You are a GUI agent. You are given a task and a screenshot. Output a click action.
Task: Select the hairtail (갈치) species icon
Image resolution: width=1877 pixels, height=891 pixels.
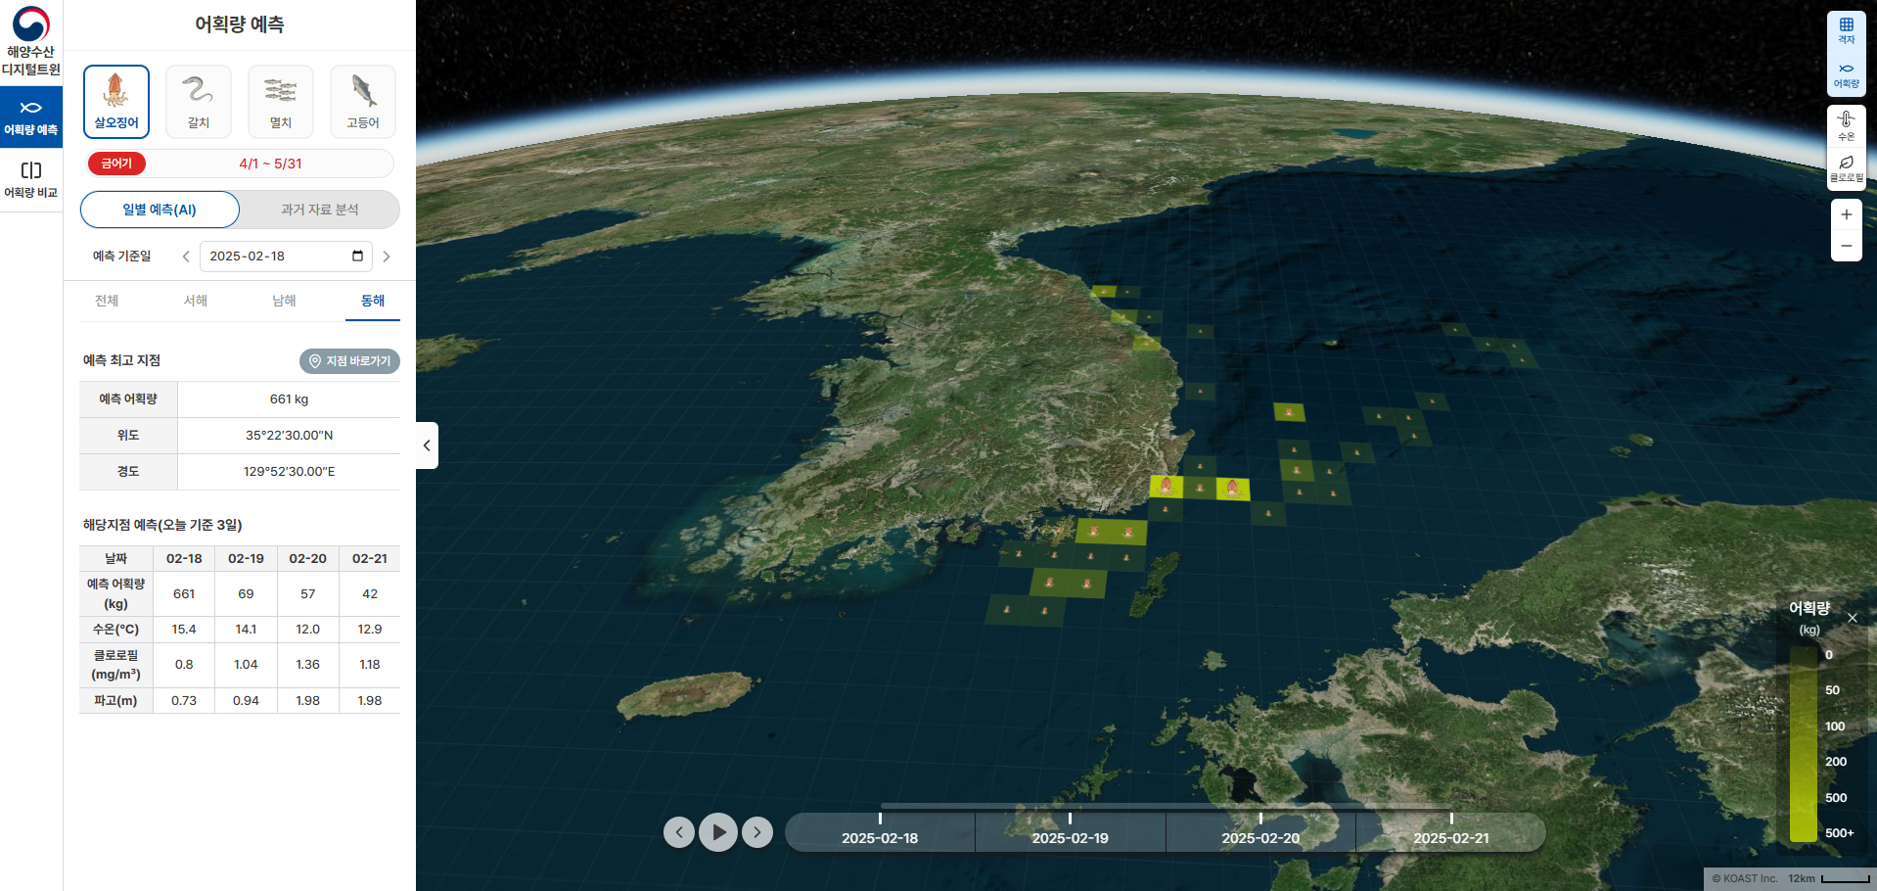(x=199, y=101)
